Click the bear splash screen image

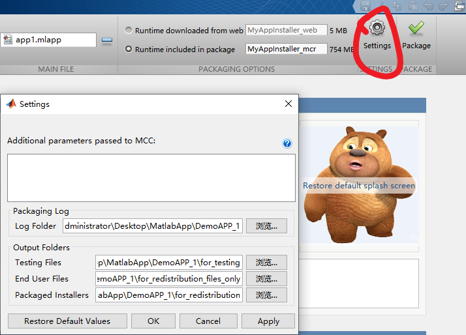360,185
